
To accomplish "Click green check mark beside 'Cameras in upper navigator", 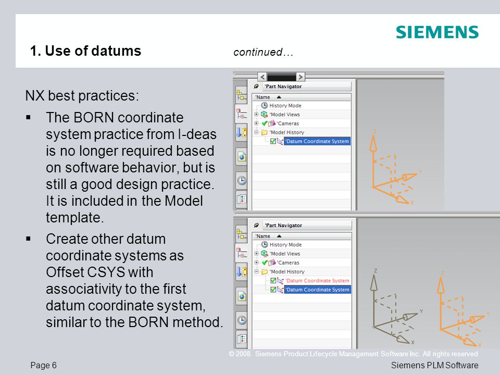I will [265, 123].
